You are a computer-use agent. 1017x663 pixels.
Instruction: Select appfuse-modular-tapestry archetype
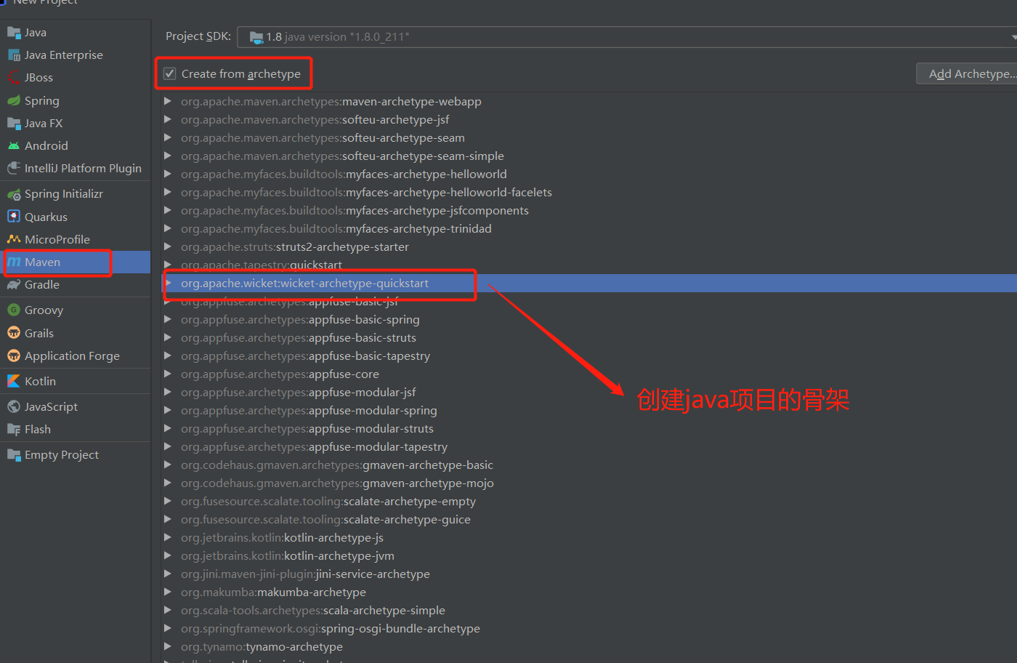(x=589, y=446)
